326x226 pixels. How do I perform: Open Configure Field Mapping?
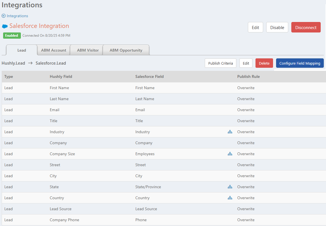tap(299, 63)
